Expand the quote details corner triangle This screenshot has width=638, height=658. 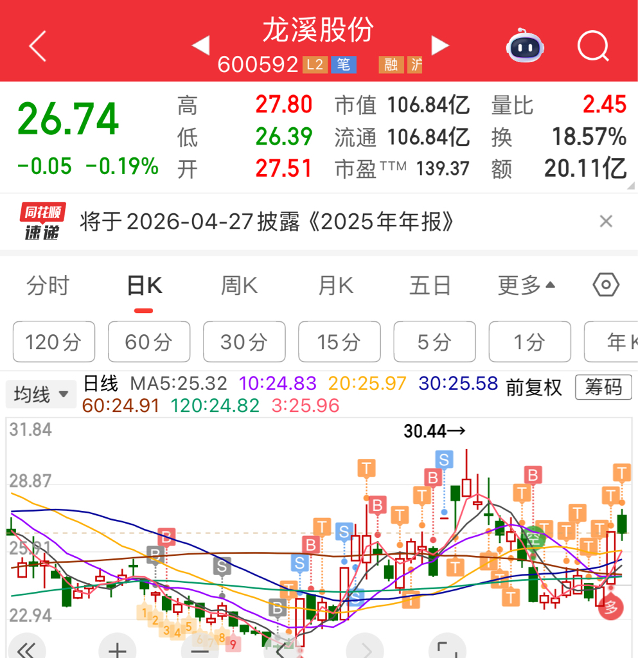631,186
